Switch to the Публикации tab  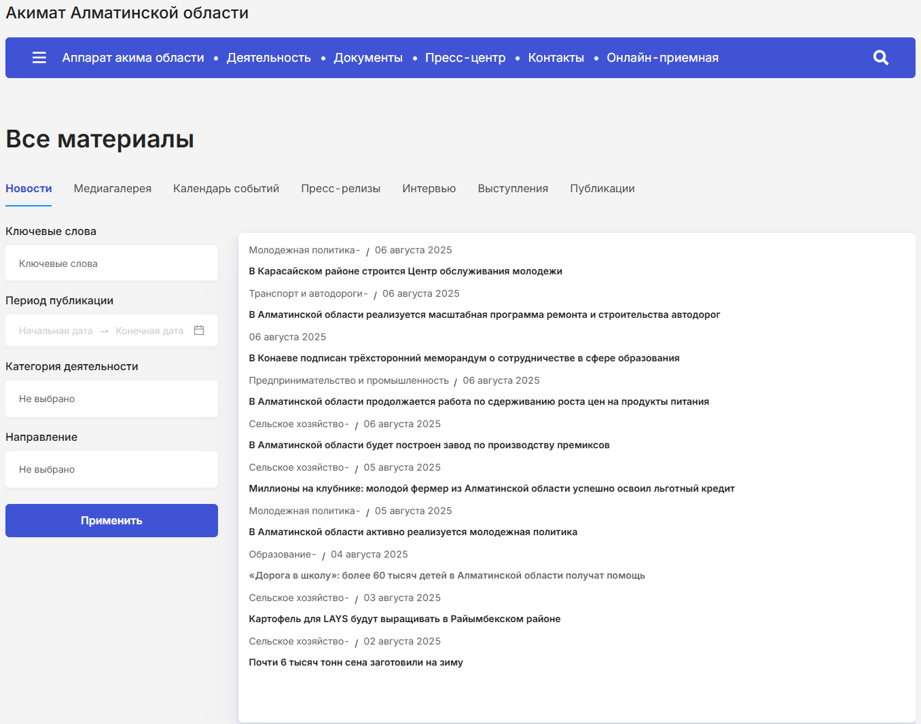[602, 189]
